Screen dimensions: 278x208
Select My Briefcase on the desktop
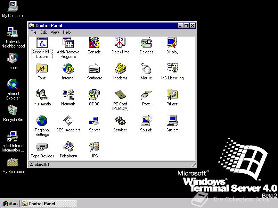(13, 165)
